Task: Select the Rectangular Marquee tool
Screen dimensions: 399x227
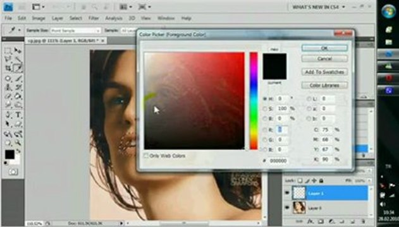Action: click(x=8, y=50)
